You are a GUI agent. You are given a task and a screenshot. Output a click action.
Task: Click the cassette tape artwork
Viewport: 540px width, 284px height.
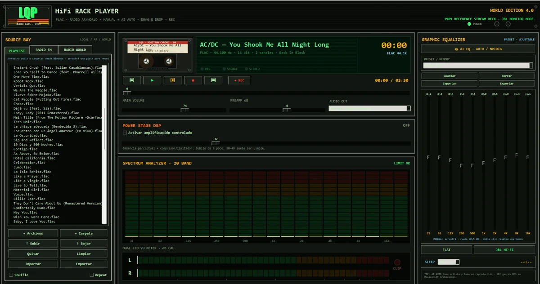157,55
